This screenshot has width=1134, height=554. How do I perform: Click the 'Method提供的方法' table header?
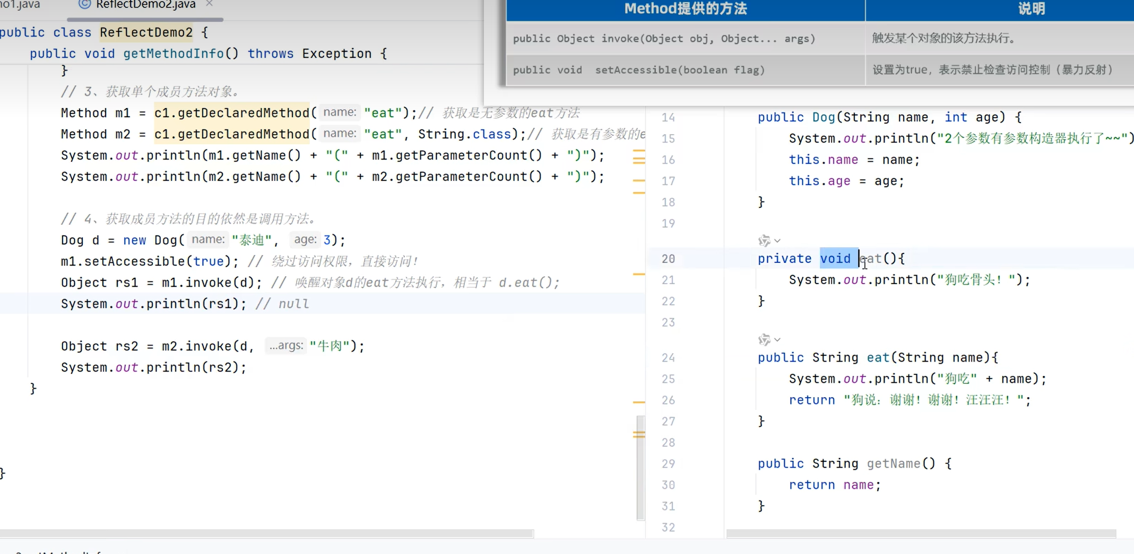tap(686, 9)
